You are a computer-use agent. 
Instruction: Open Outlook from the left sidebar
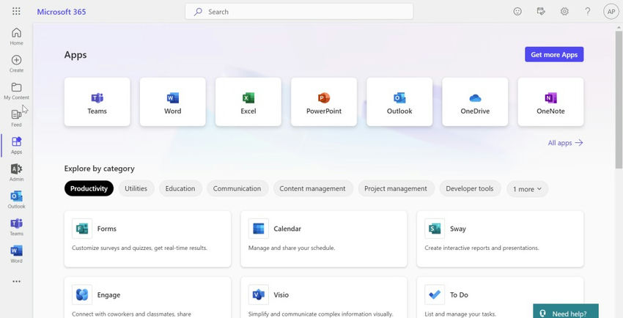coord(16,200)
